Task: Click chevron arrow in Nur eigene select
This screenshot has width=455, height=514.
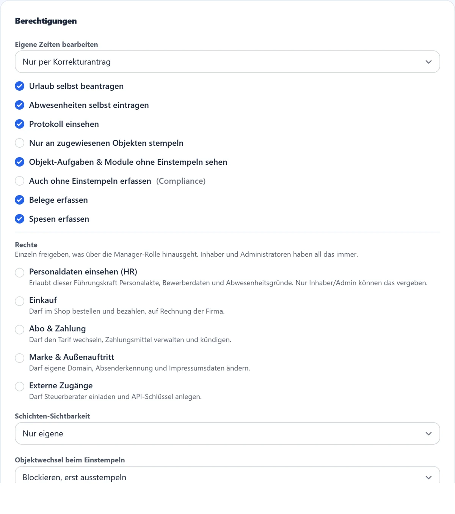Action: click(x=428, y=434)
